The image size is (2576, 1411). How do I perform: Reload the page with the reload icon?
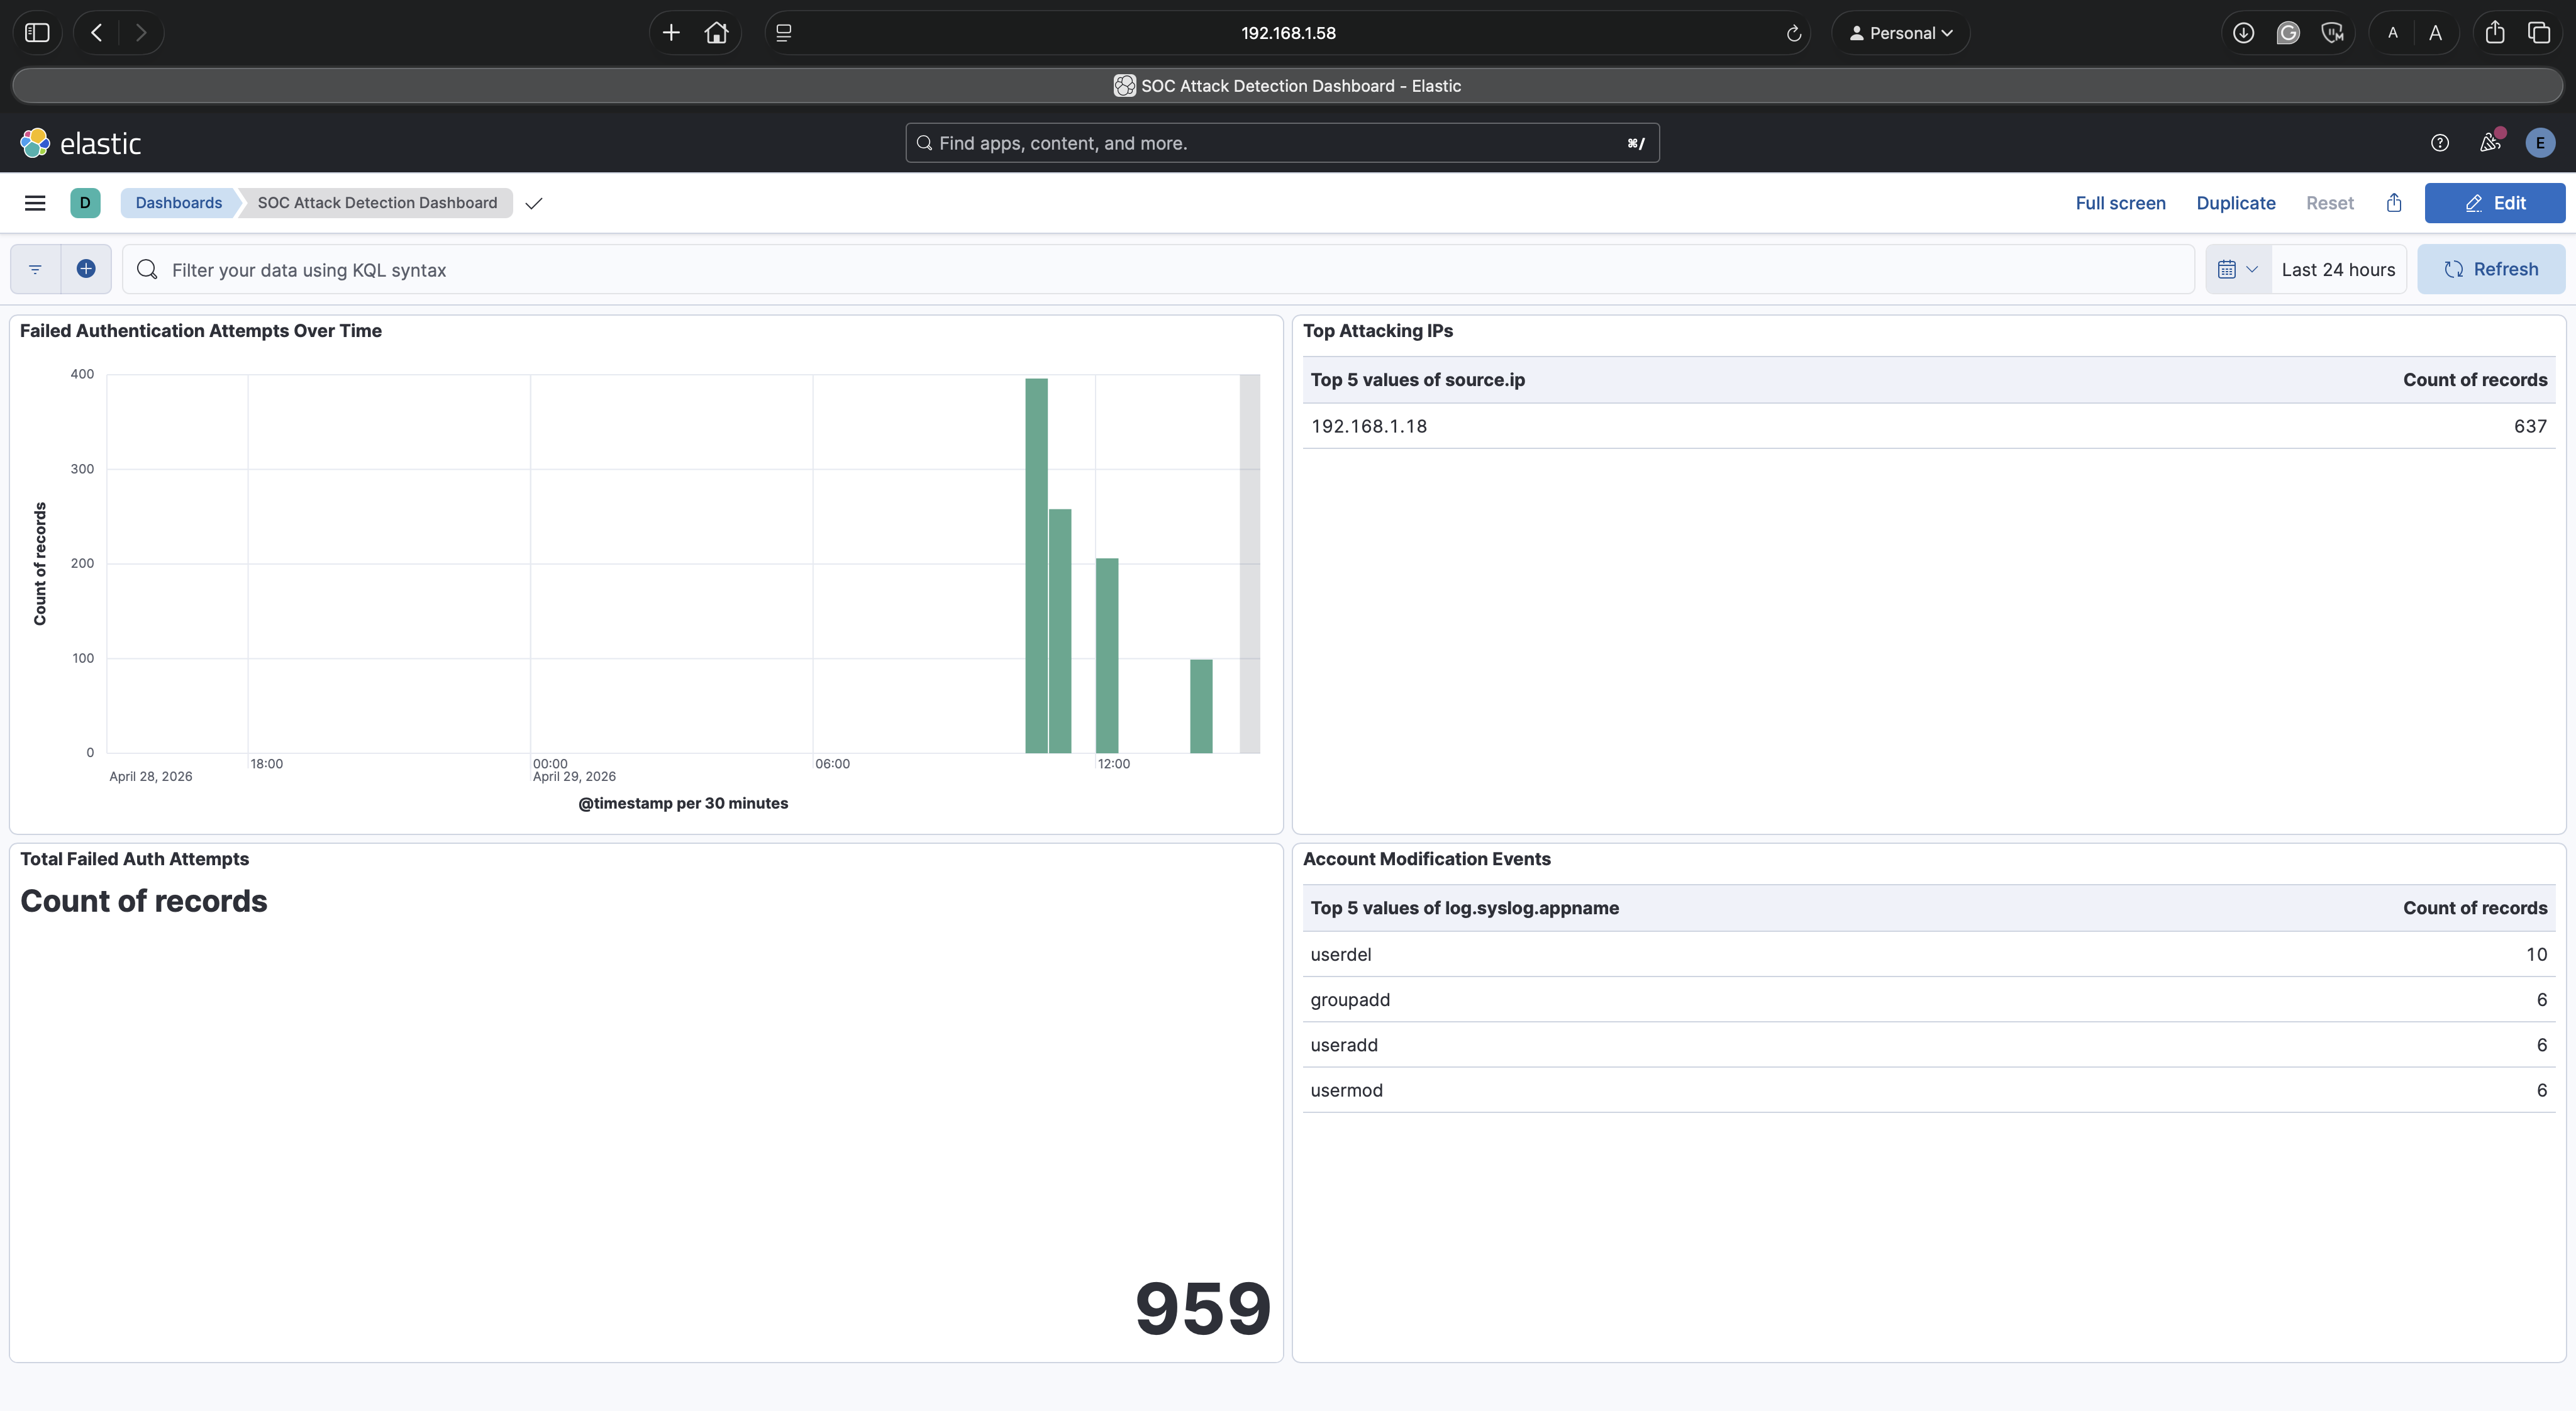click(1794, 33)
